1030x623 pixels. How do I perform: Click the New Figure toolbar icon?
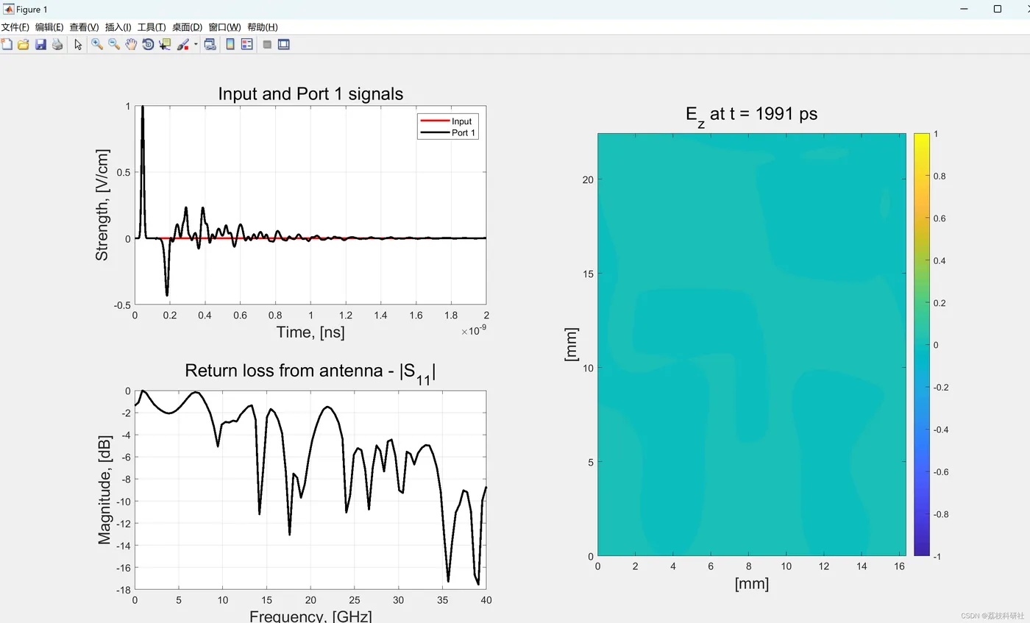(7, 44)
